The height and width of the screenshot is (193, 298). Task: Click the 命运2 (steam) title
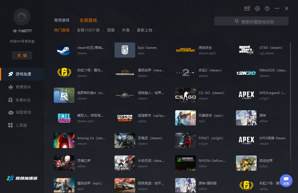click(210, 70)
